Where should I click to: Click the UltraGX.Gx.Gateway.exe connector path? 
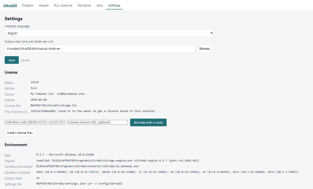[87, 166]
